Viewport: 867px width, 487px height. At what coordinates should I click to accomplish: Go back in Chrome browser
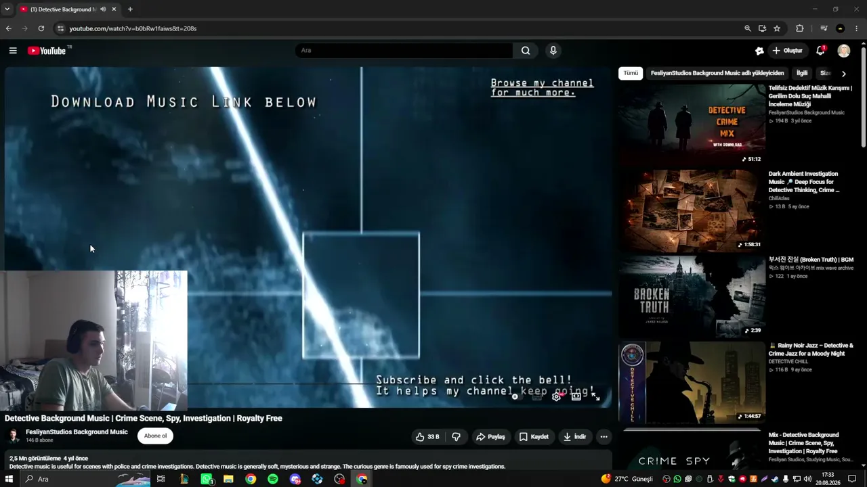(8, 28)
